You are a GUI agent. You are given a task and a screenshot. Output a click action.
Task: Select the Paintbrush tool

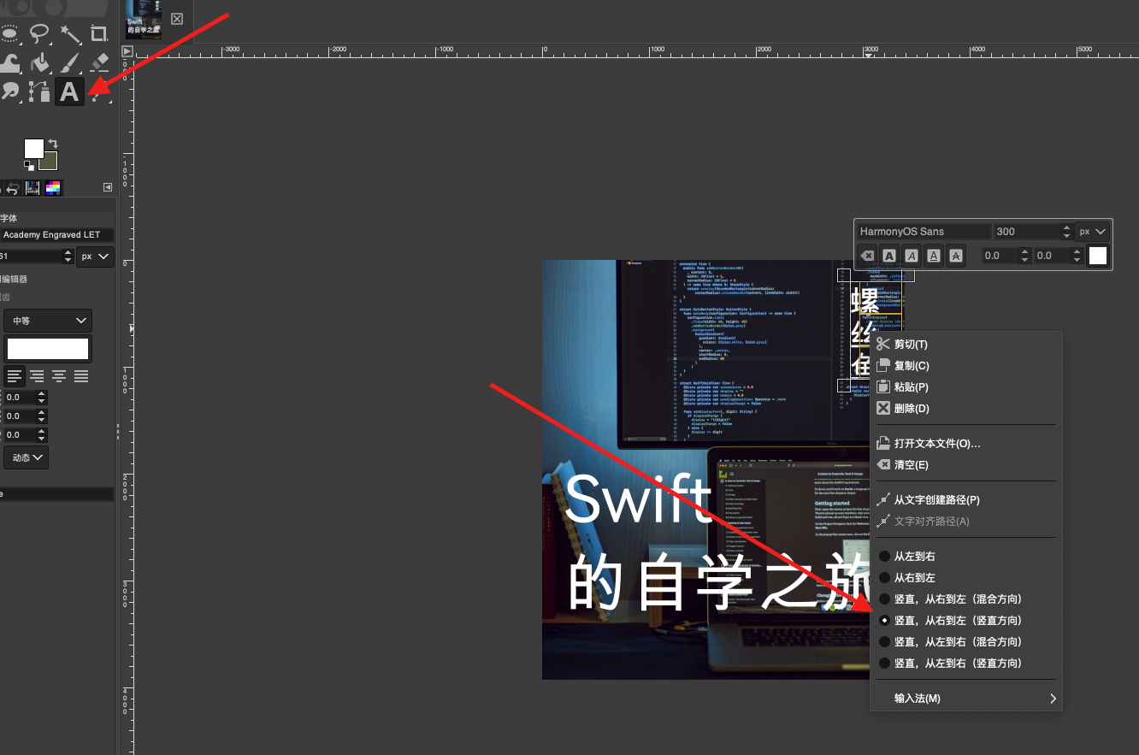(x=69, y=62)
